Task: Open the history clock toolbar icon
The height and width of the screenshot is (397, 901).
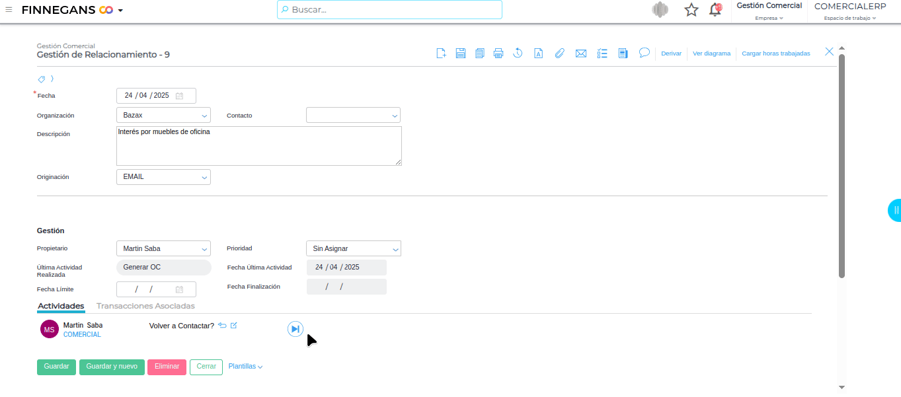Action: click(518, 54)
